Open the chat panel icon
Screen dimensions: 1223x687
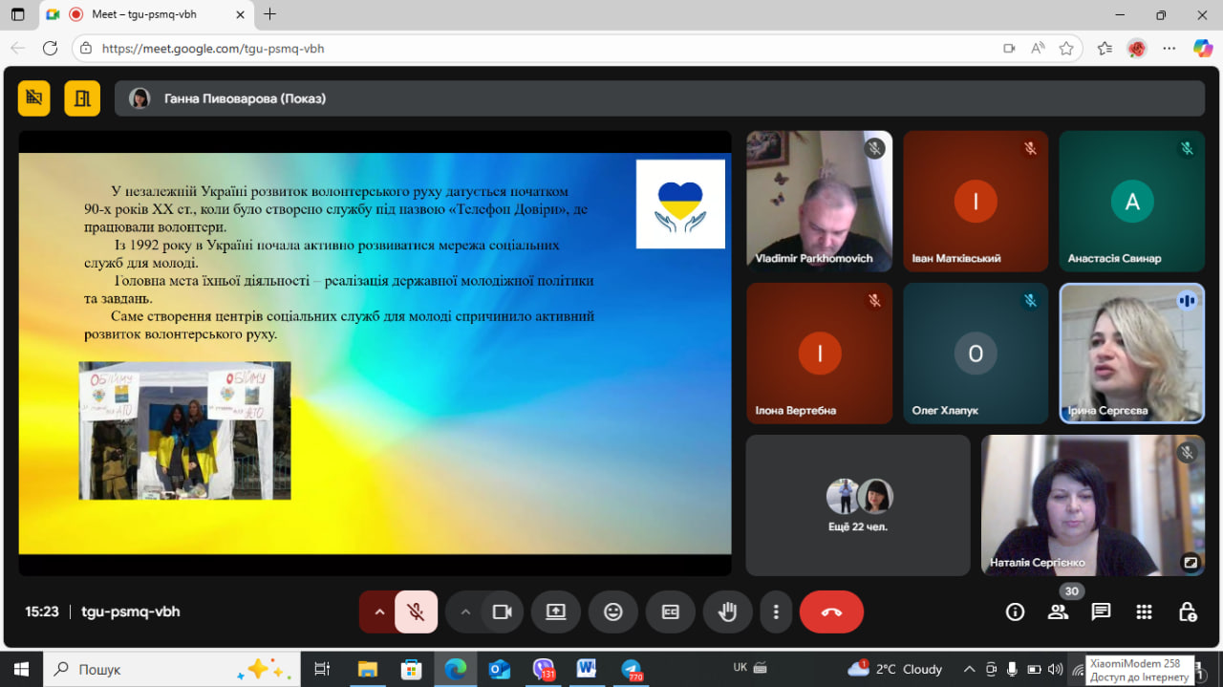tap(1101, 612)
